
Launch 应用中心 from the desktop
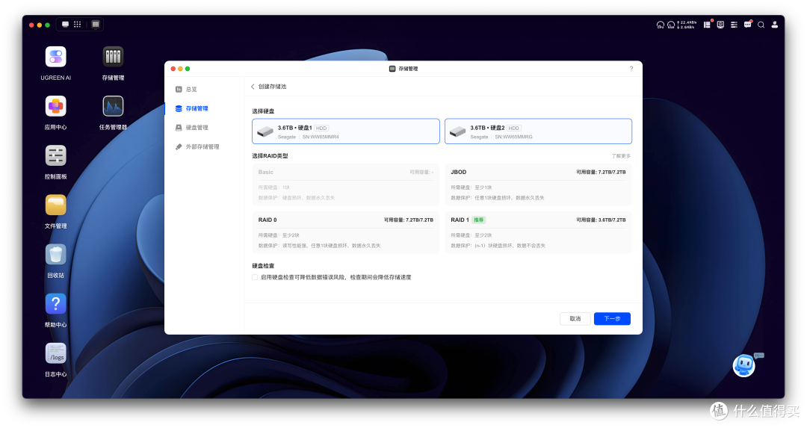[x=55, y=106]
